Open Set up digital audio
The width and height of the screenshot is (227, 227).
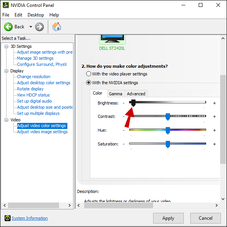click(34, 101)
